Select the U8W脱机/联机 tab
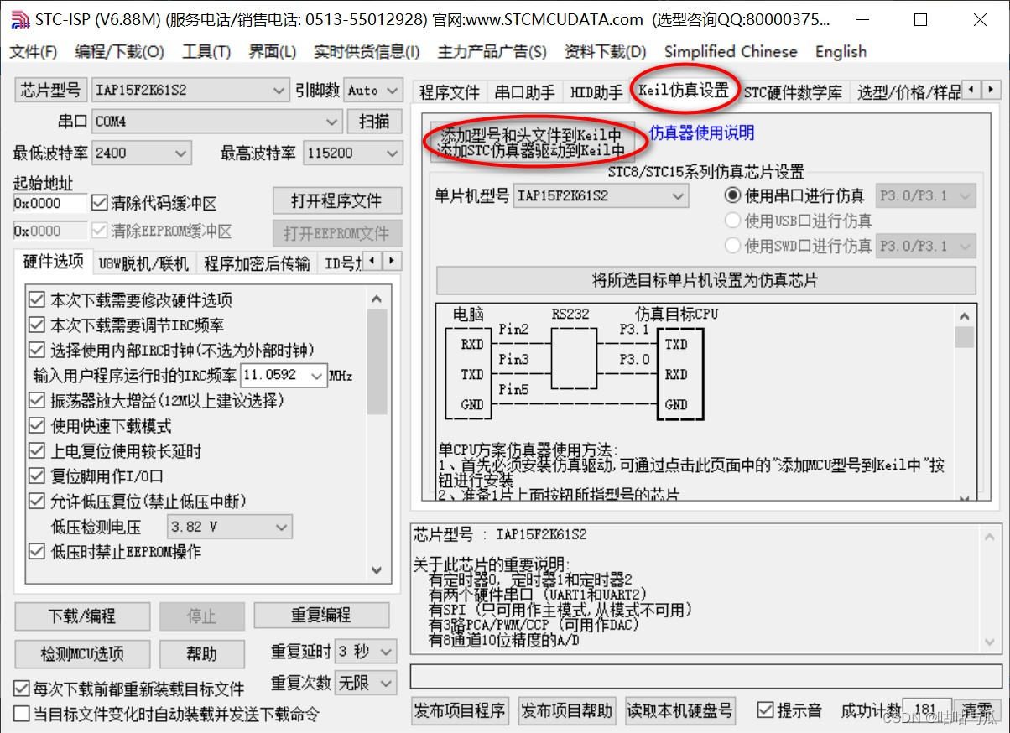 tap(143, 263)
